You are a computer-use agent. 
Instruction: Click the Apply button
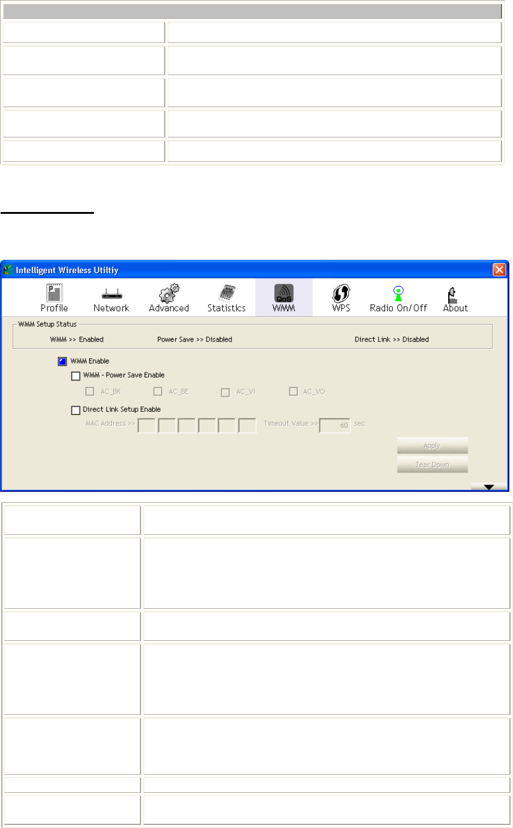point(432,445)
